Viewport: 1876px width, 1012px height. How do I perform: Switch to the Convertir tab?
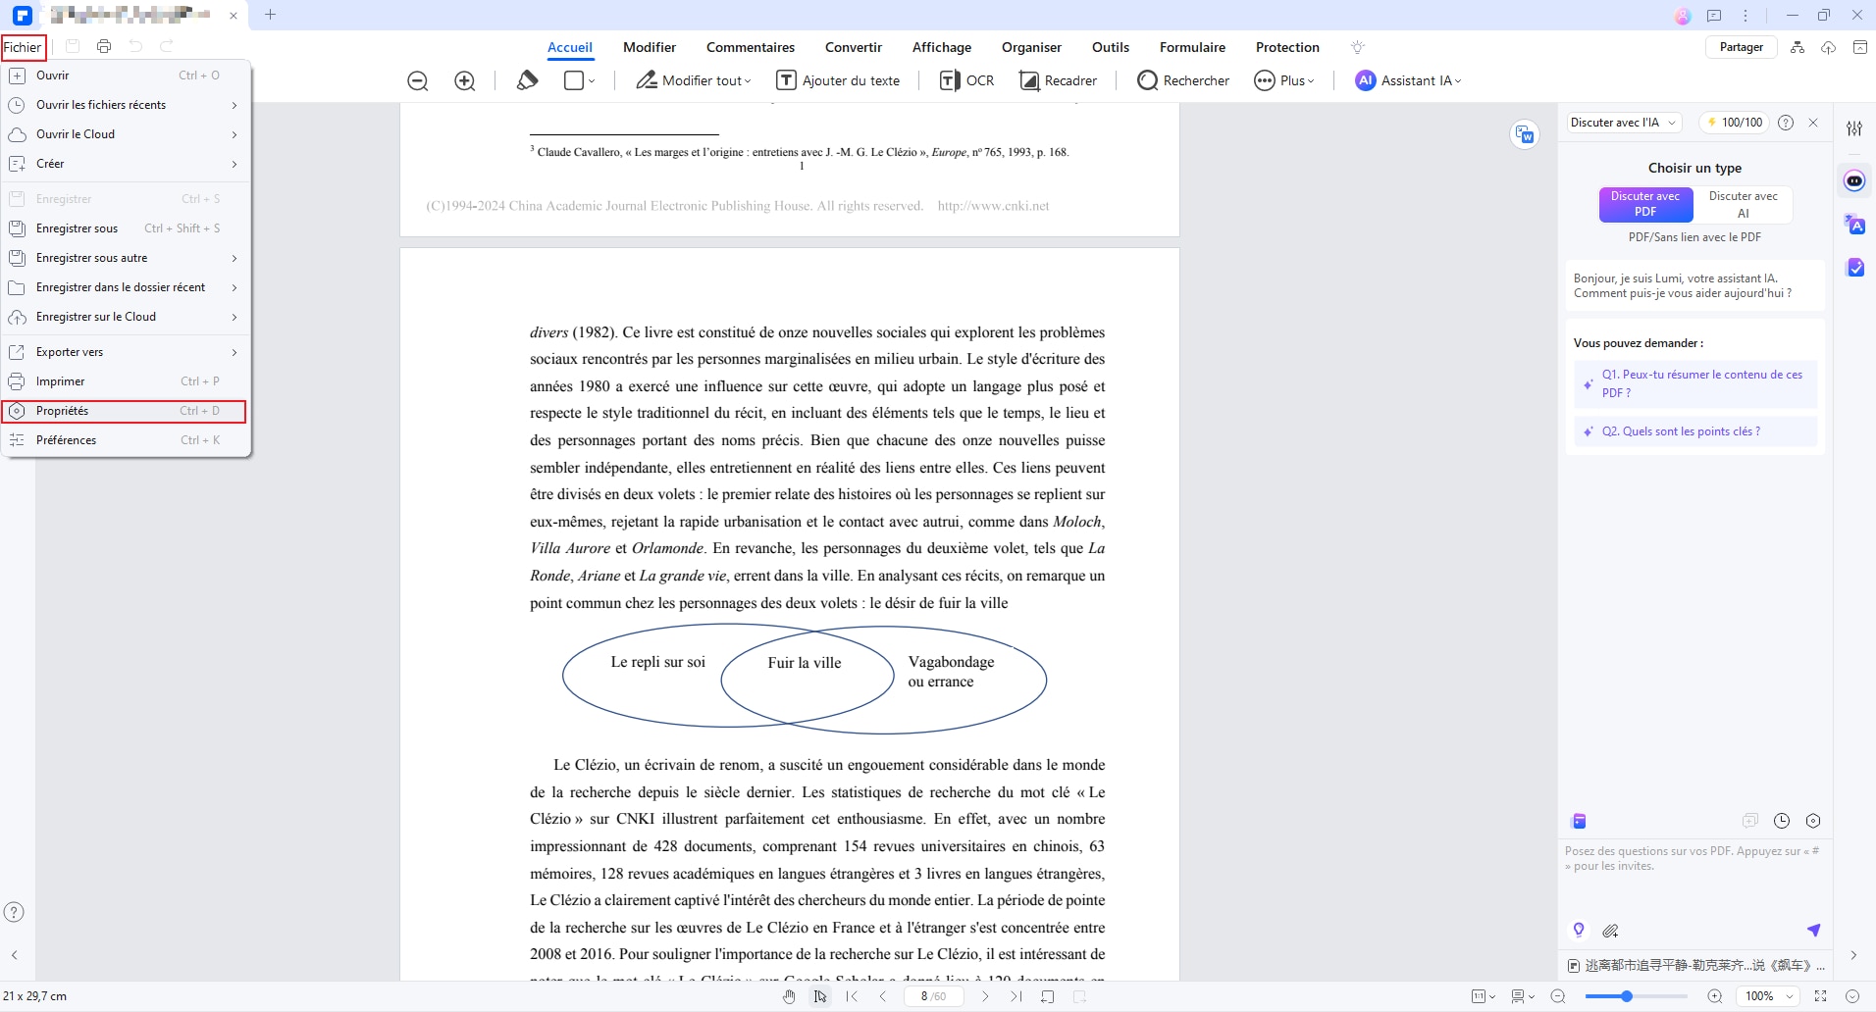pos(854,47)
